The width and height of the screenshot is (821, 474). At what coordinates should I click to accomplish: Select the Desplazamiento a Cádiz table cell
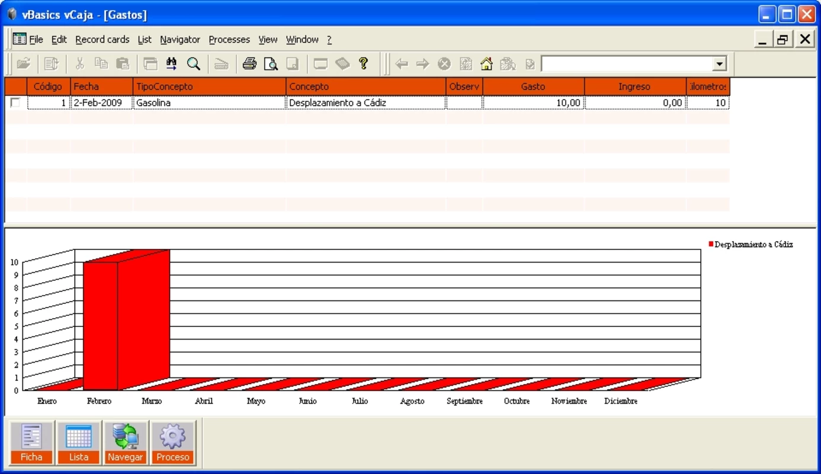[x=366, y=103]
